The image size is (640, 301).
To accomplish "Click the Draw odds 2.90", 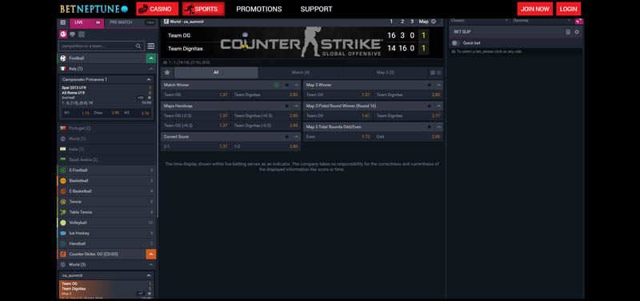I will click(115, 113).
